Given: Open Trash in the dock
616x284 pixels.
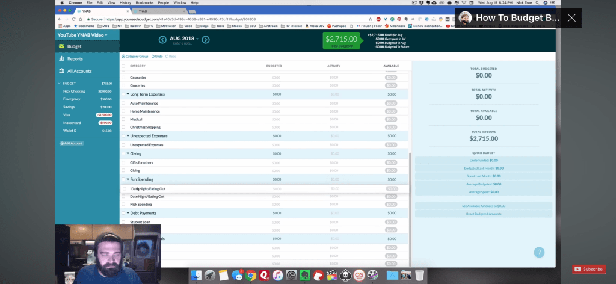Looking at the screenshot, I should point(419,276).
